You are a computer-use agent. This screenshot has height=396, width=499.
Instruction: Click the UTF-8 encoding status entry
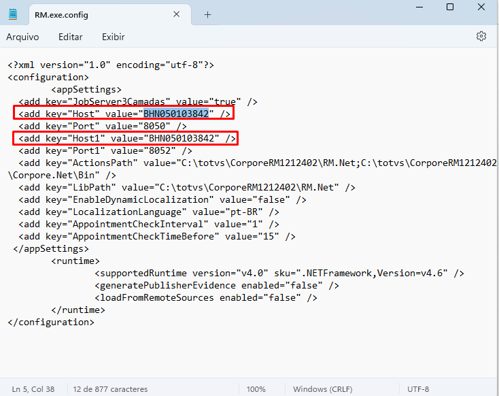pos(418,389)
